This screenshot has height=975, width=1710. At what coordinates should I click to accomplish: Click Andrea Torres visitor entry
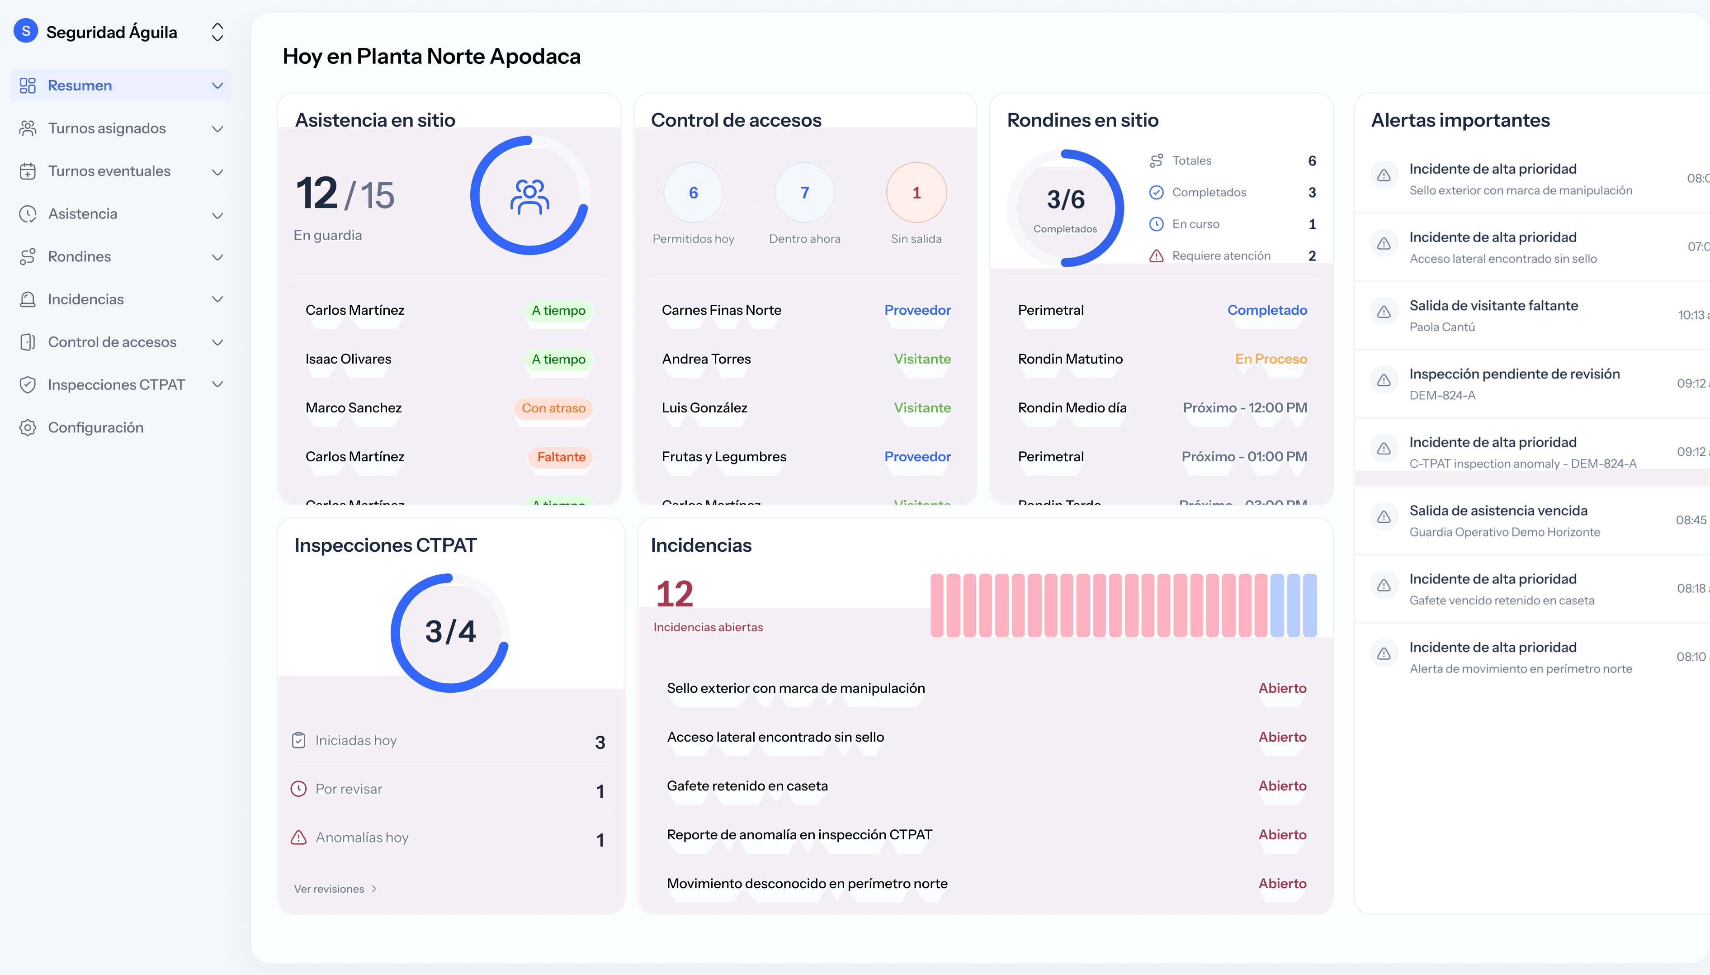[706, 359]
